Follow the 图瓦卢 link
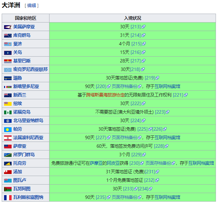The height and width of the screenshot is (204, 218). click(x=19, y=180)
